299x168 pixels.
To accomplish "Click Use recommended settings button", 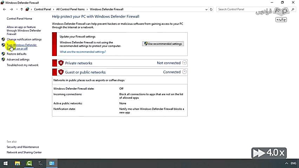I will click(x=163, y=44).
